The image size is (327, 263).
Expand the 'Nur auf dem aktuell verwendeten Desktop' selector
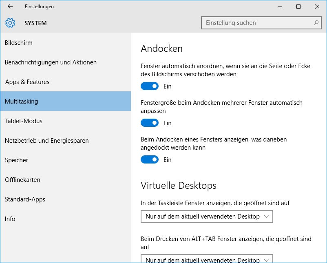[207, 217]
